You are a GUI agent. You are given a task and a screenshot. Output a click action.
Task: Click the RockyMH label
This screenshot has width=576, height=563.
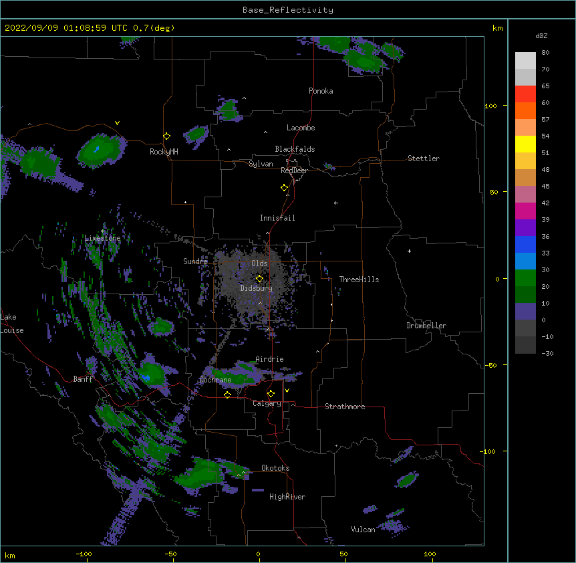(164, 152)
